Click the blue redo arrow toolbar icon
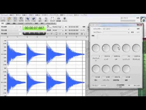Viewport: 146px width, 110px height. [x=33, y=19]
